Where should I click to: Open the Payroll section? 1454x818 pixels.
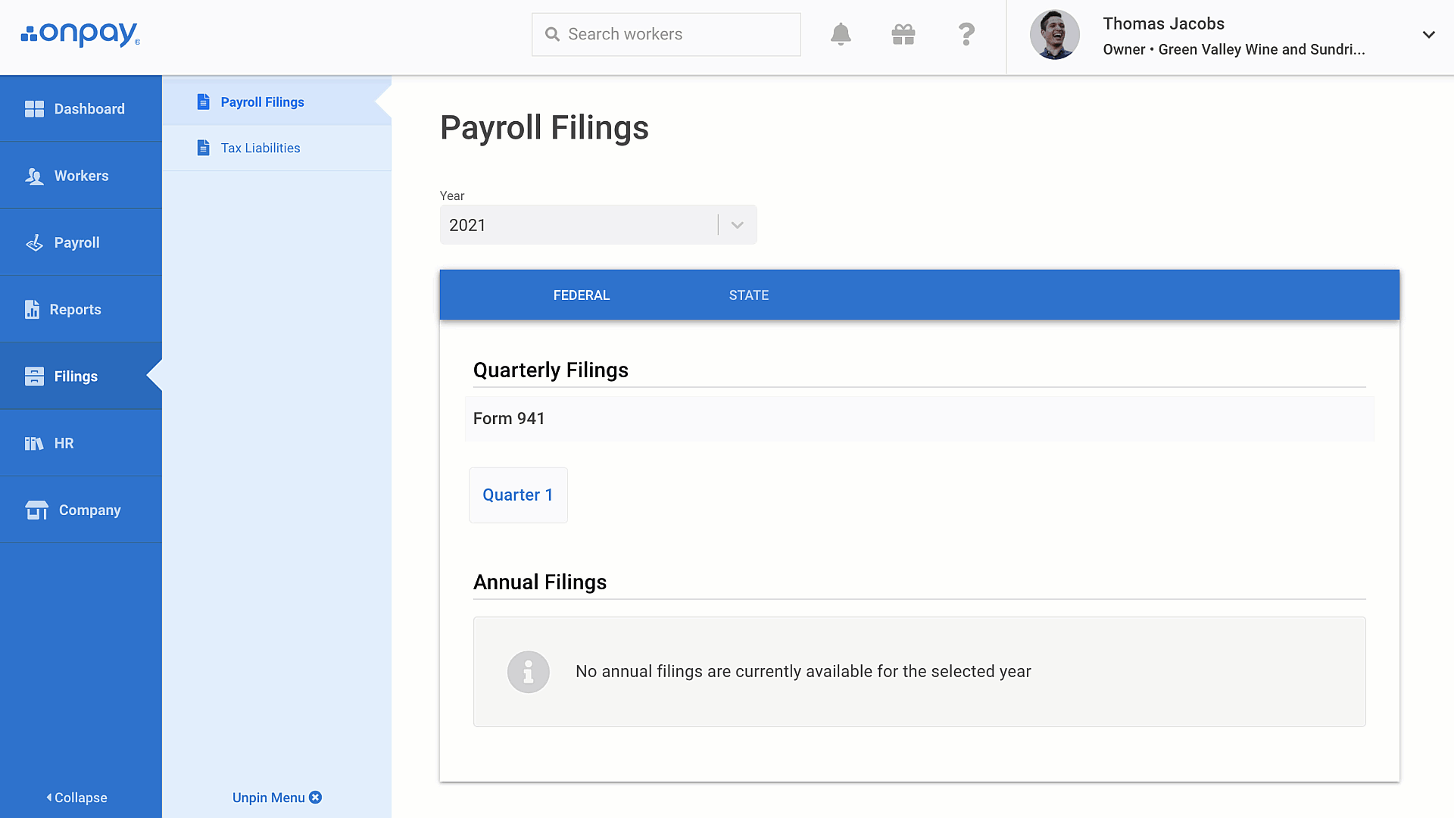[x=81, y=242]
